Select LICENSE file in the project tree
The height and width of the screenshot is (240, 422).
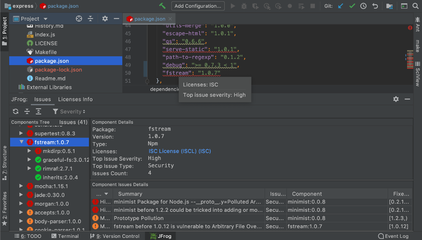(x=46, y=43)
